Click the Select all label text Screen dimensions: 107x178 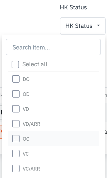35,64
